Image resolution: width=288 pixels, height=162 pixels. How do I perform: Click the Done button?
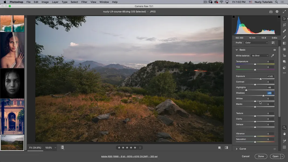[261, 156]
